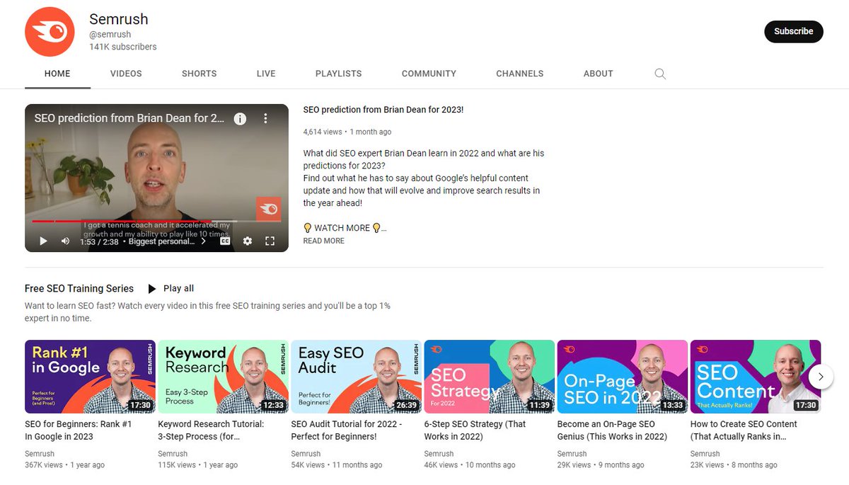This screenshot has height=485, width=849.
Task: Expand the chapter 'Biggest personal...' arrow
Action: tap(204, 241)
